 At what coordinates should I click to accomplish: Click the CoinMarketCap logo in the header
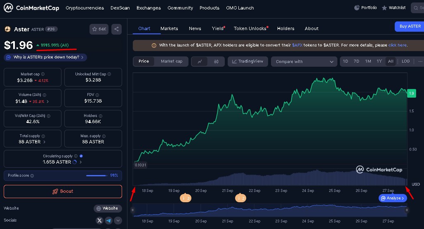pos(31,8)
